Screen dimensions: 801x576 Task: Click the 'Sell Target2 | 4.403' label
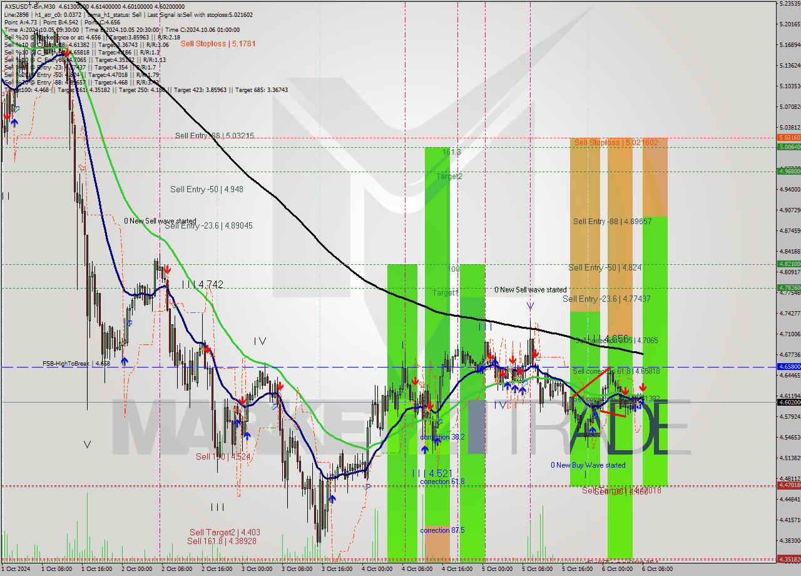coord(225,532)
